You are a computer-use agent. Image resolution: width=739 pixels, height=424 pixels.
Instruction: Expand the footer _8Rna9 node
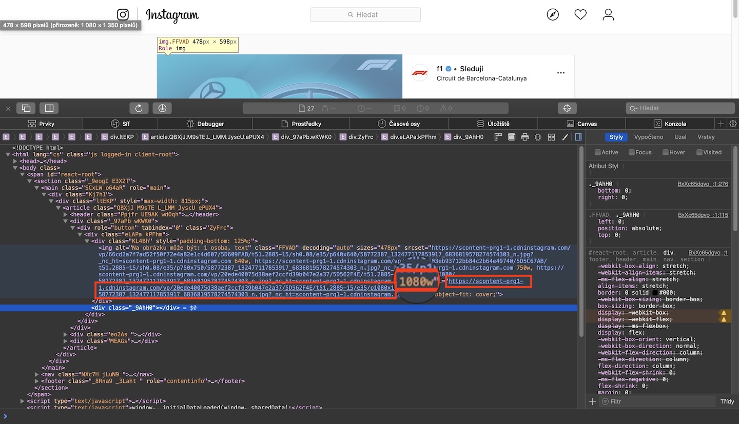36,381
